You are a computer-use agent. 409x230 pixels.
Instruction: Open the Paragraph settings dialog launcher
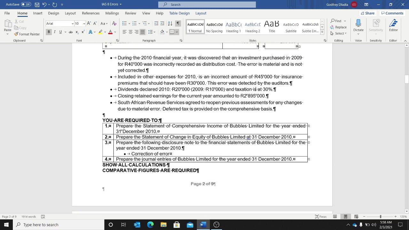click(181, 41)
